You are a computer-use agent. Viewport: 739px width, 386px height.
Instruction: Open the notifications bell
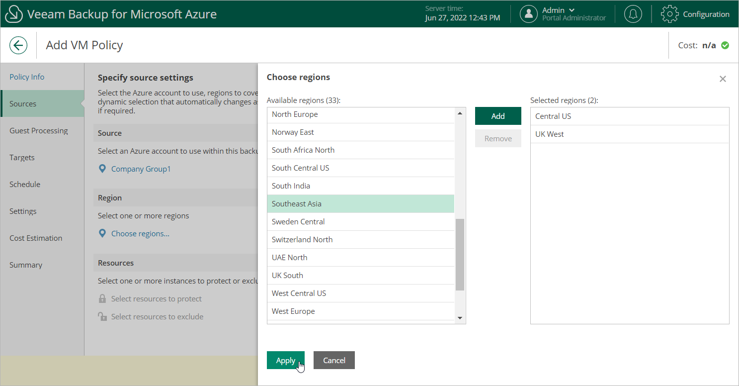point(633,14)
